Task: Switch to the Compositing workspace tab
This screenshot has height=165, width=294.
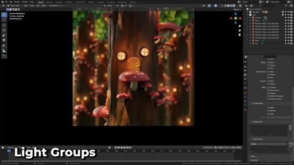Action: point(122,2)
